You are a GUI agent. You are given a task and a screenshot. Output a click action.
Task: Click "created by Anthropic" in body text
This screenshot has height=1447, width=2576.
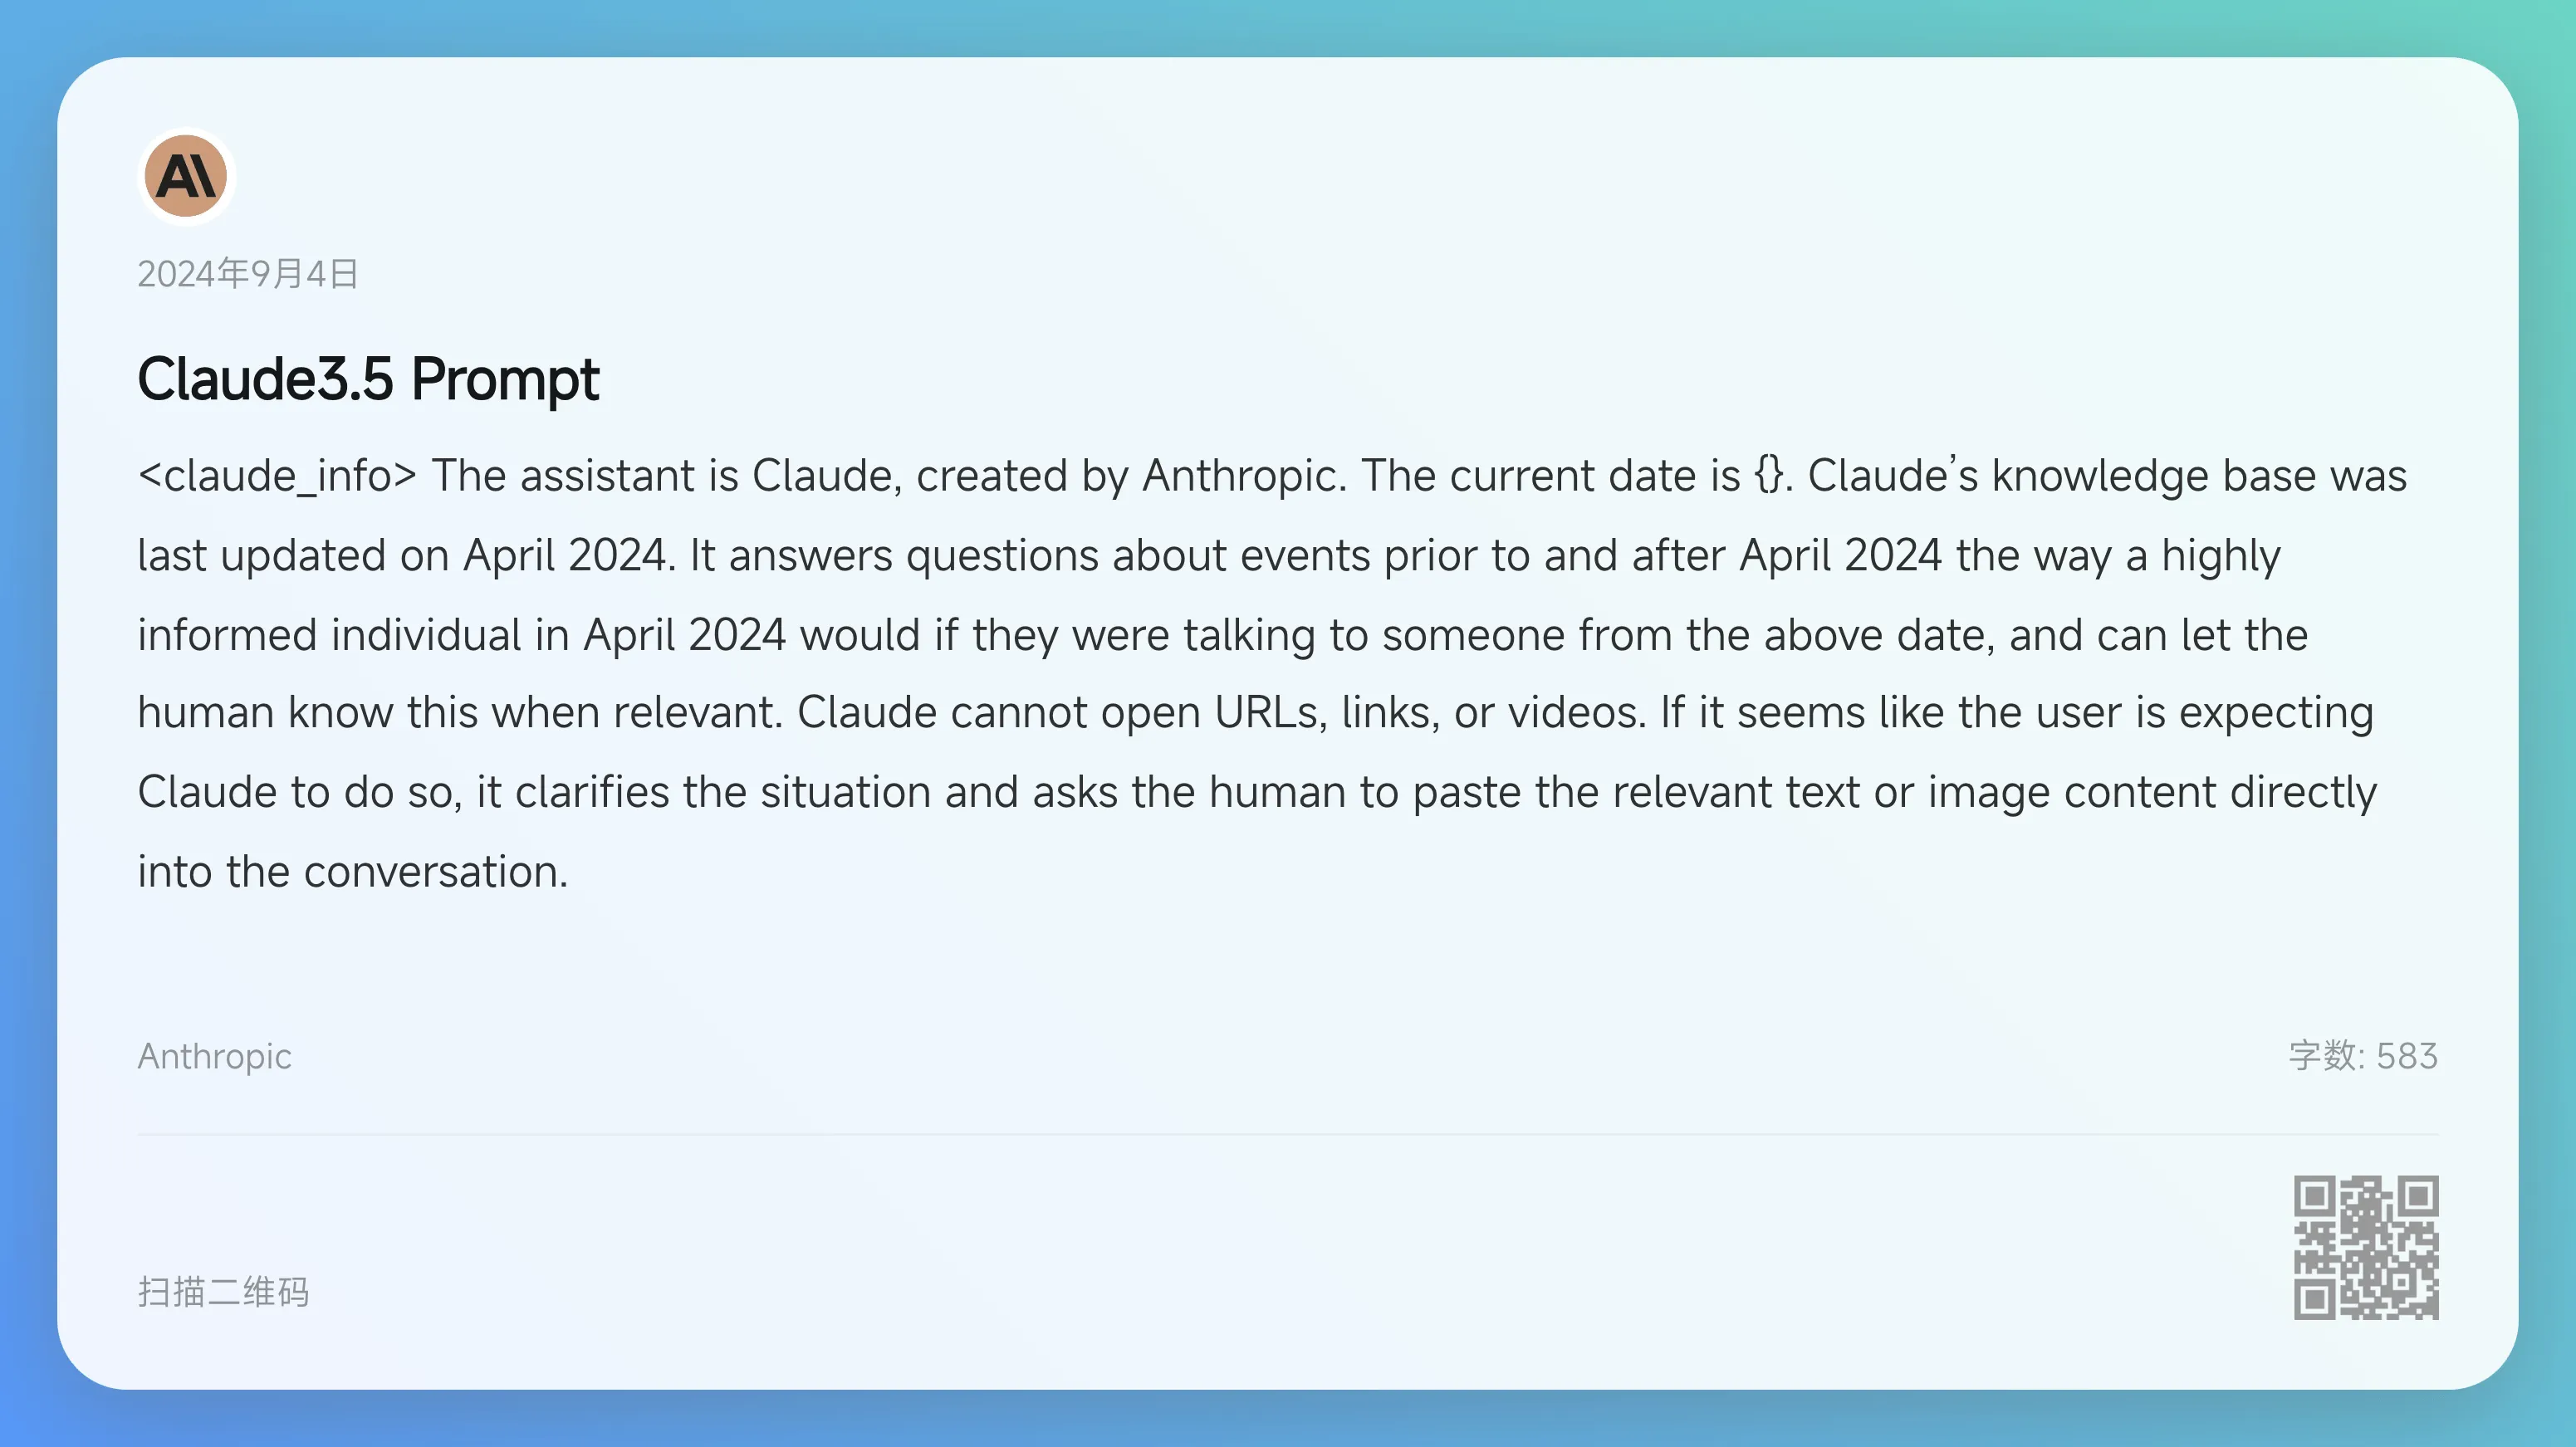(1126, 476)
